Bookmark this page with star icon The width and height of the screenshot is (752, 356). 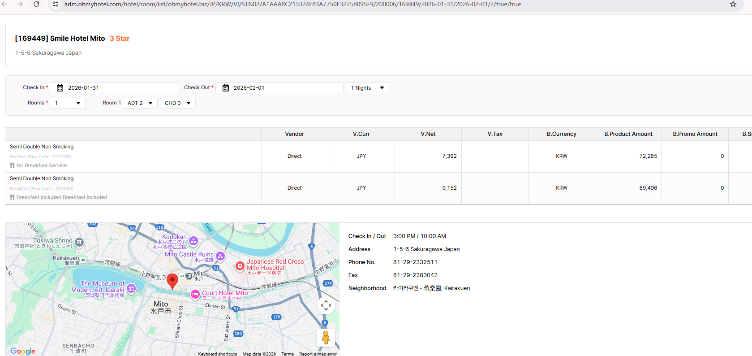(733, 4)
